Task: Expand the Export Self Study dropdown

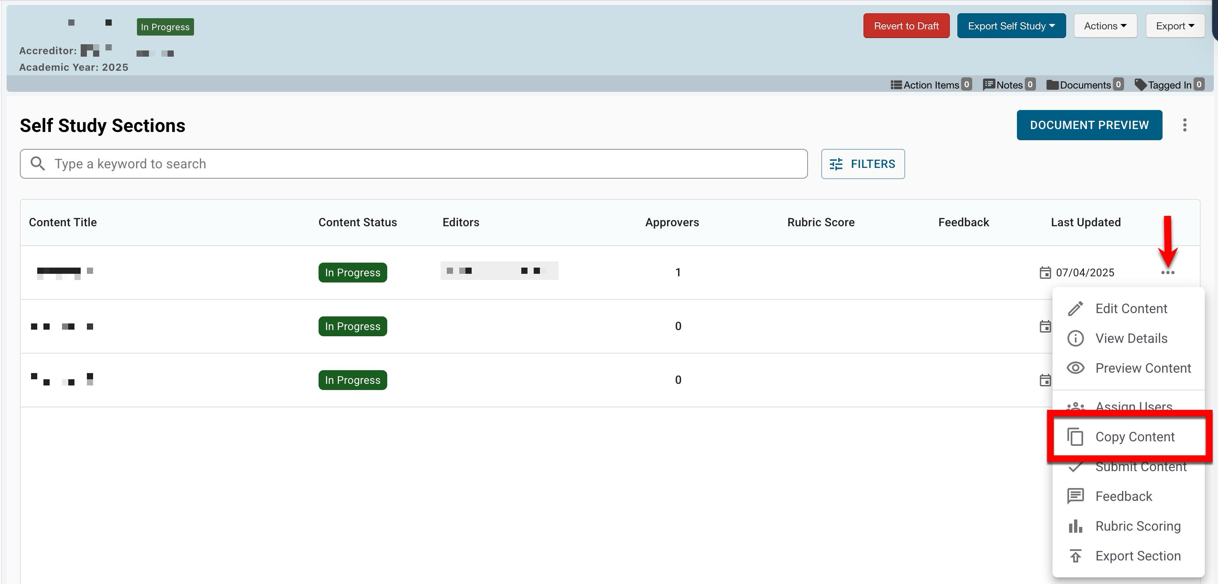Action: tap(1011, 26)
